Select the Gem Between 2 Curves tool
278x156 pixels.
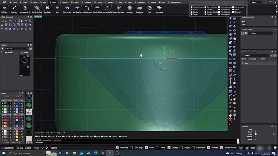25,9
